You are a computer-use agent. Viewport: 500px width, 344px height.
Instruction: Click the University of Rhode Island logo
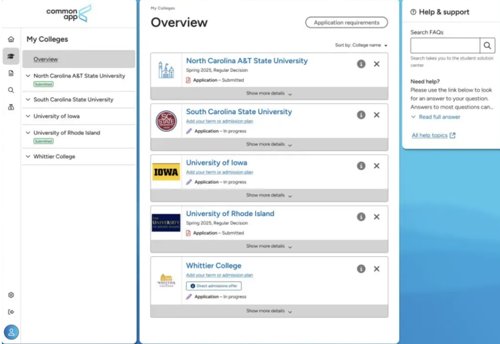(166, 222)
